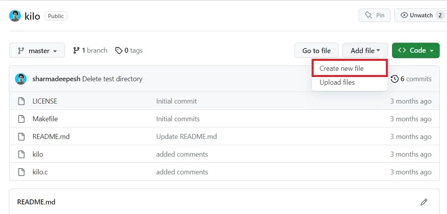Click the file icon next to Makefile
447x214 pixels.
coord(22,119)
